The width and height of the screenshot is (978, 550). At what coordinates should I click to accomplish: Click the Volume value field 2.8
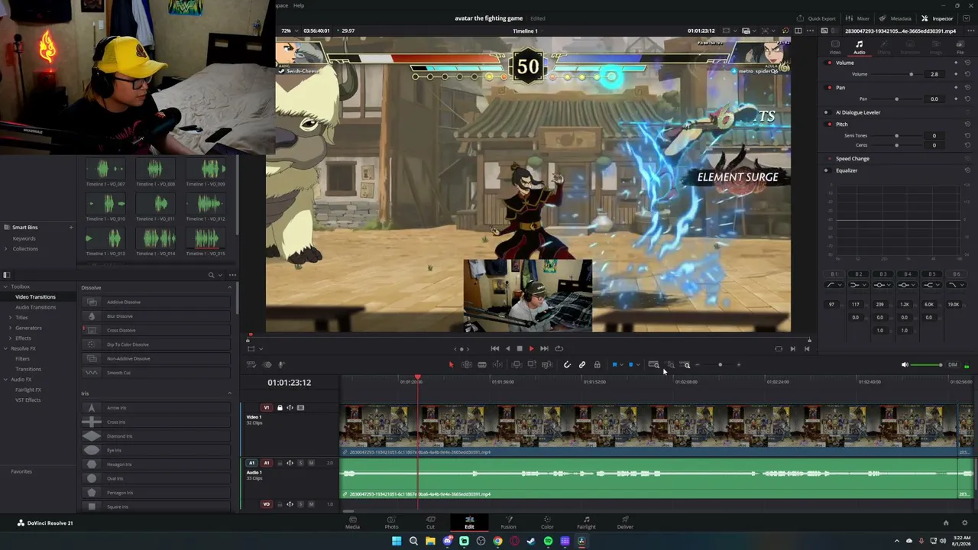click(x=934, y=74)
